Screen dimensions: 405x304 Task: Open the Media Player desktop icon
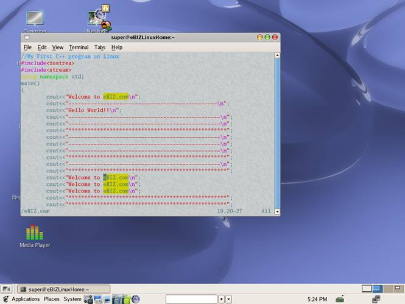(35, 233)
